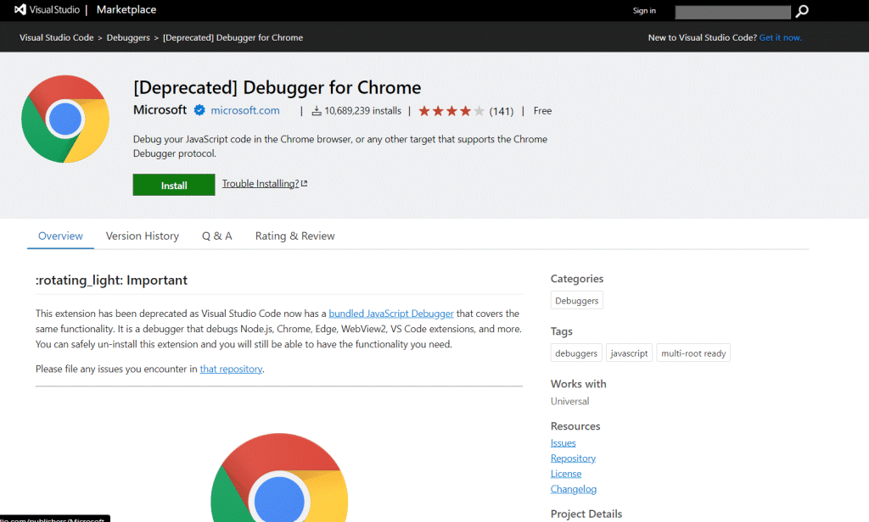Switch to Q & A tab
The image size is (869, 522).
coord(216,236)
